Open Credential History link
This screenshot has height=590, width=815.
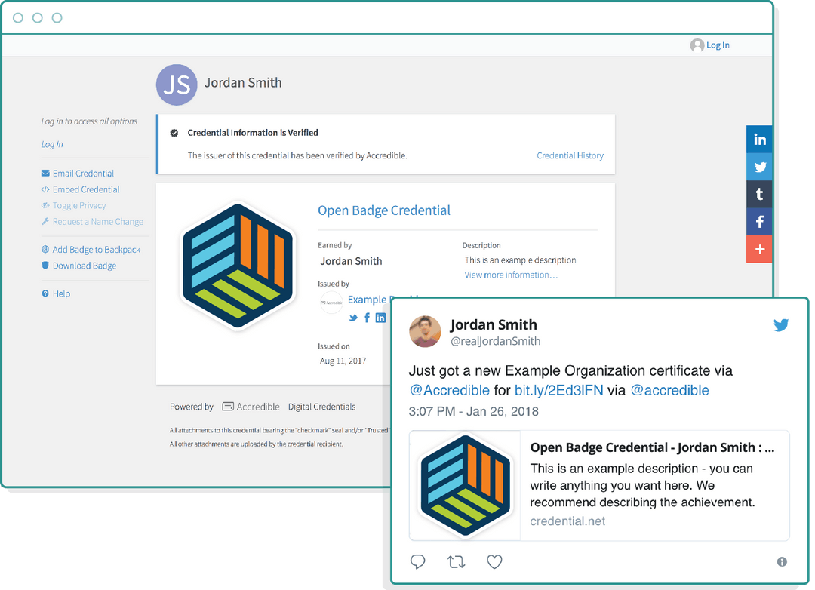coord(570,156)
